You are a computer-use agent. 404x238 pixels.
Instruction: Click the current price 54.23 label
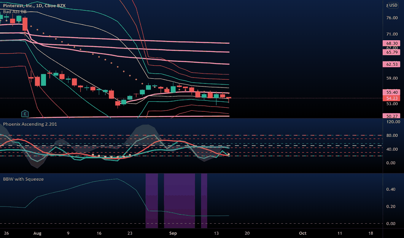pyautogui.click(x=391, y=98)
